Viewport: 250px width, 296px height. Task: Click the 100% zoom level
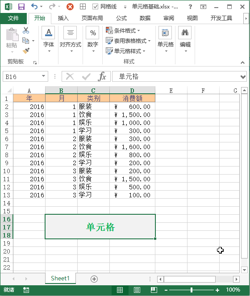pos(233,290)
